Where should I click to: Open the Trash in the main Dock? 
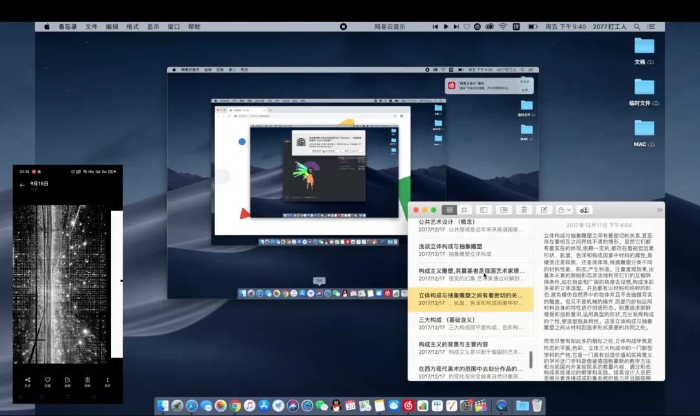537,405
